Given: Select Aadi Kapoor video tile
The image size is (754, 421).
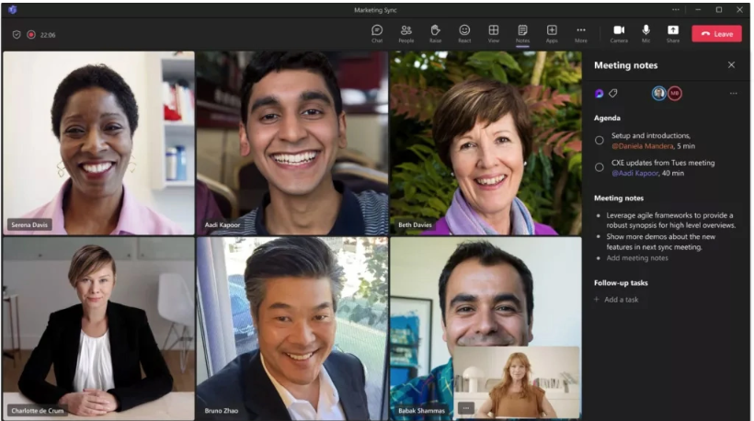Looking at the screenshot, I should coord(291,143).
